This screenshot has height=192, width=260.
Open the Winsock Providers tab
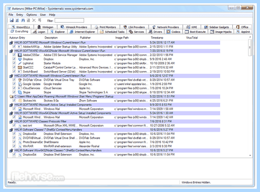[74, 27]
